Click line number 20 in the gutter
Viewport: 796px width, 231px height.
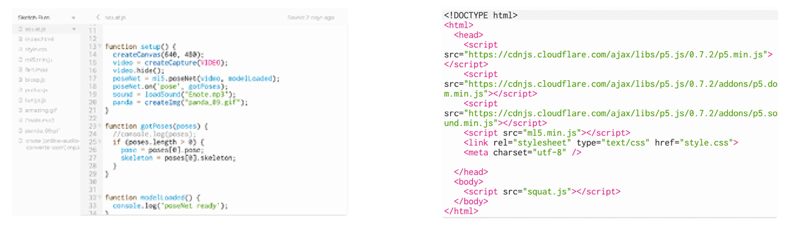93,103
